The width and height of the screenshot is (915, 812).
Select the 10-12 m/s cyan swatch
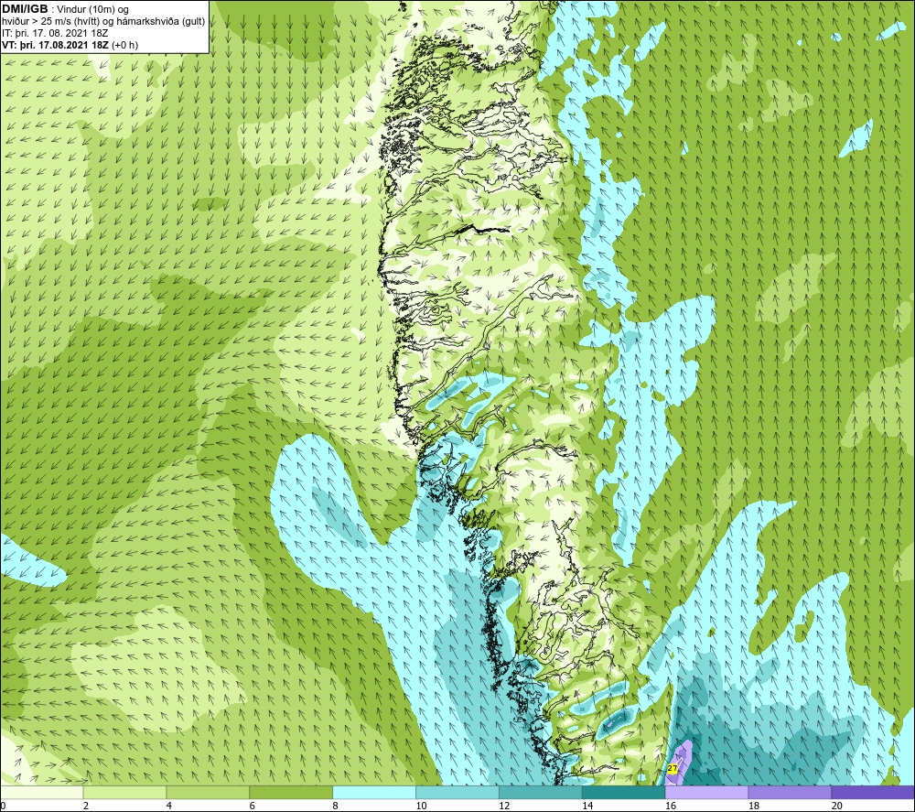pos(457,792)
